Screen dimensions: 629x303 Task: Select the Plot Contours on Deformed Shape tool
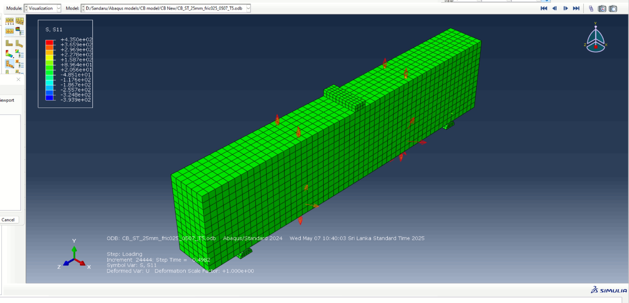pos(9,53)
